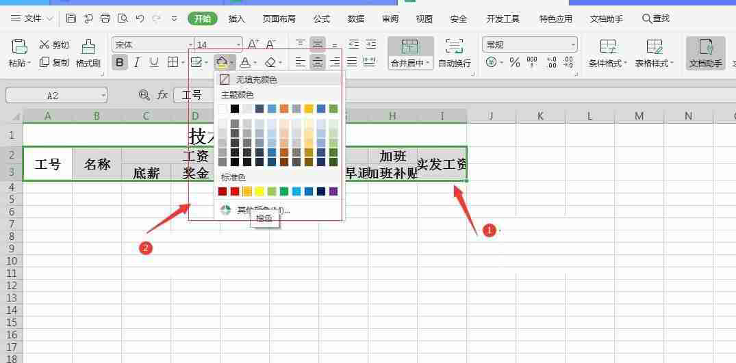
Task: Open the Name Box A2 dropdown
Action: pos(103,96)
